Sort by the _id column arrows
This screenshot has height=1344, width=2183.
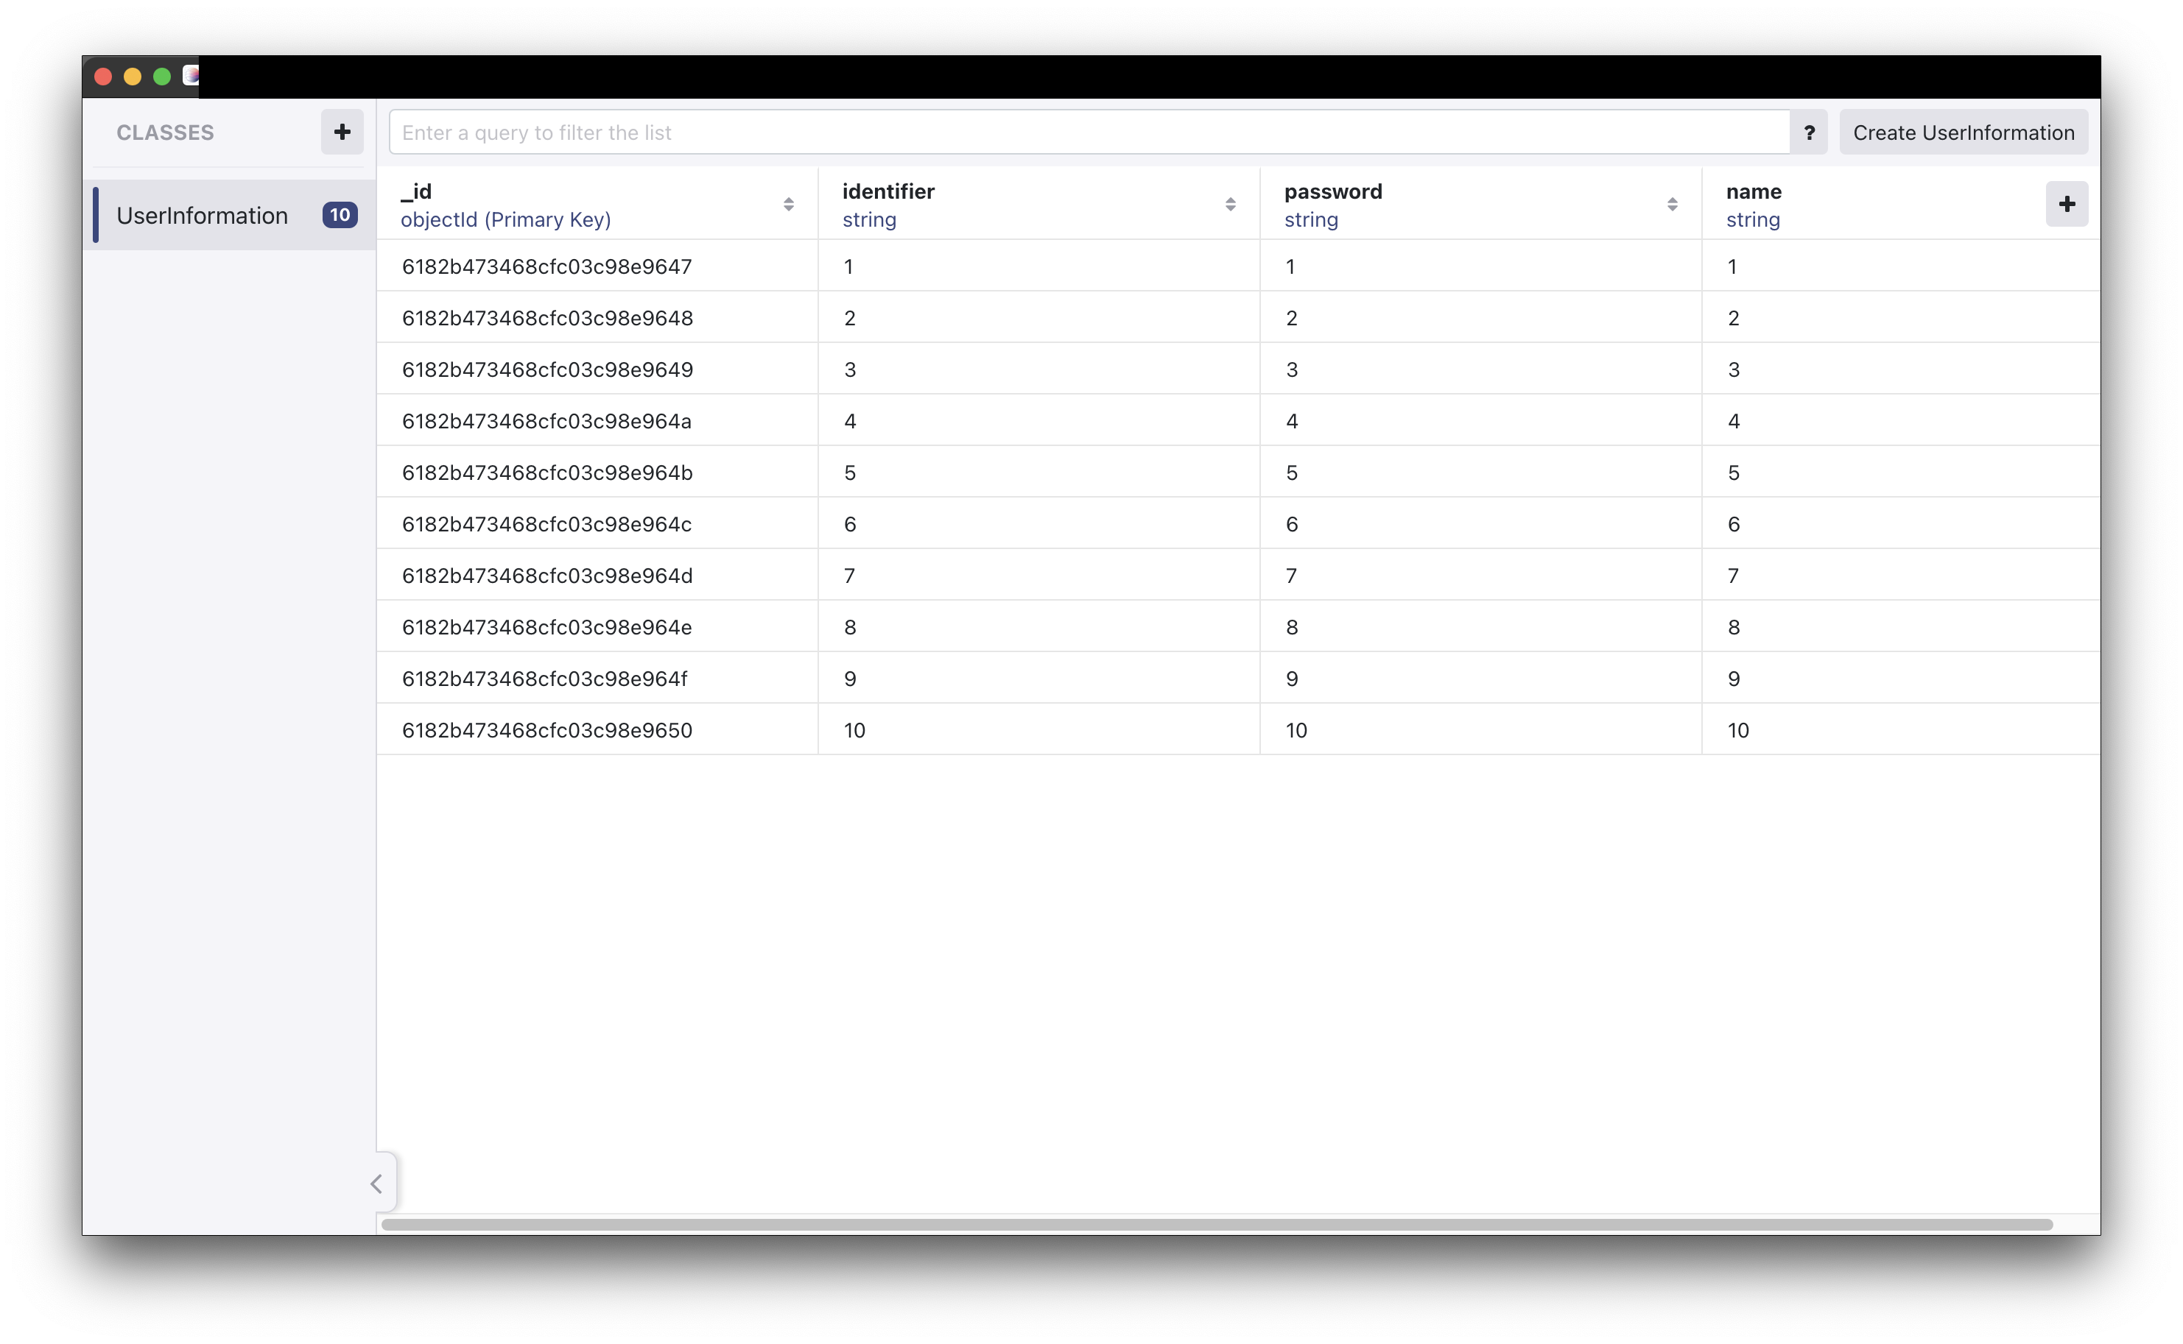click(788, 205)
